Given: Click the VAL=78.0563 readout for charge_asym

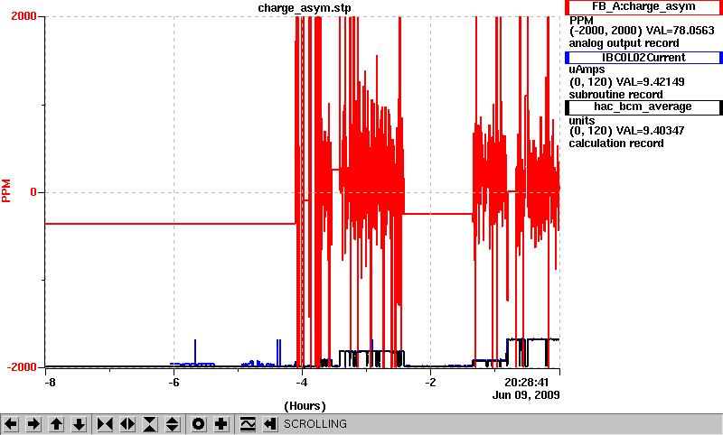Looking at the screenshot, I should coord(681,31).
